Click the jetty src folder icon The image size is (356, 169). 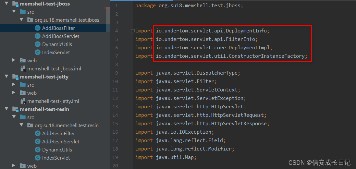point(23,85)
